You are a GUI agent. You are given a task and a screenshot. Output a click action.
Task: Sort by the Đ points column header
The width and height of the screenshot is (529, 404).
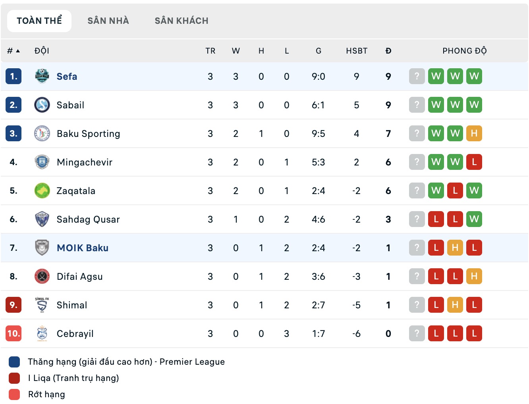[388, 51]
